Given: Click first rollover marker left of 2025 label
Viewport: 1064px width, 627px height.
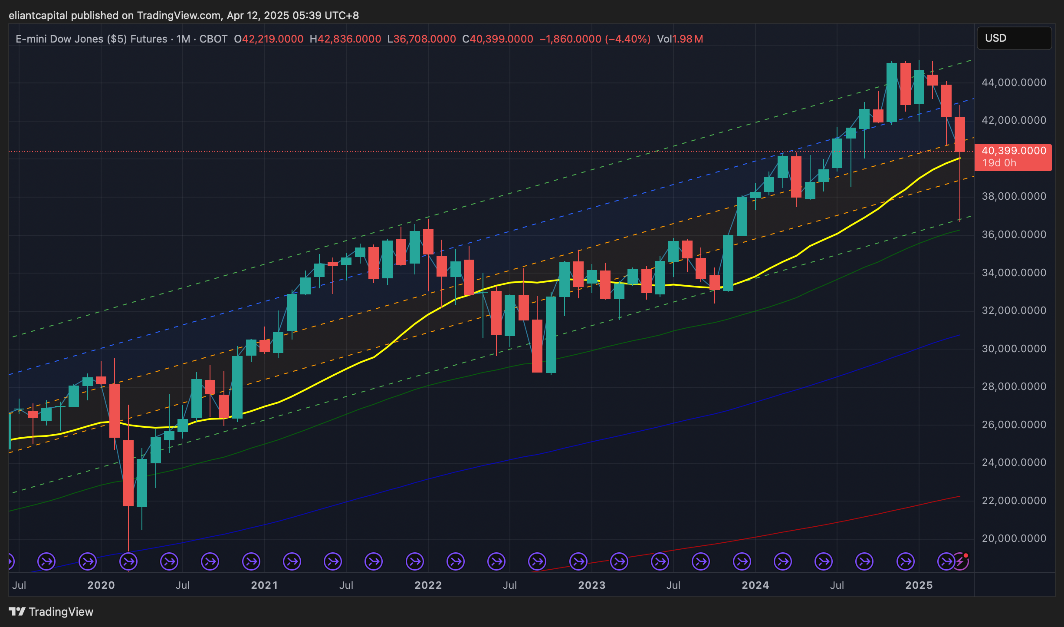Looking at the screenshot, I should tap(906, 561).
